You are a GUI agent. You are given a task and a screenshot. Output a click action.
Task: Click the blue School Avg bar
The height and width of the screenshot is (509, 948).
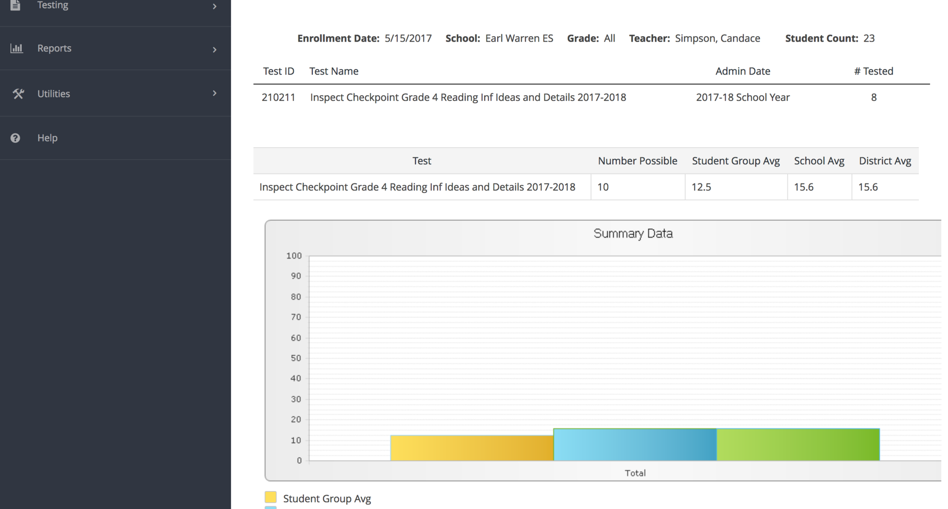(x=635, y=445)
